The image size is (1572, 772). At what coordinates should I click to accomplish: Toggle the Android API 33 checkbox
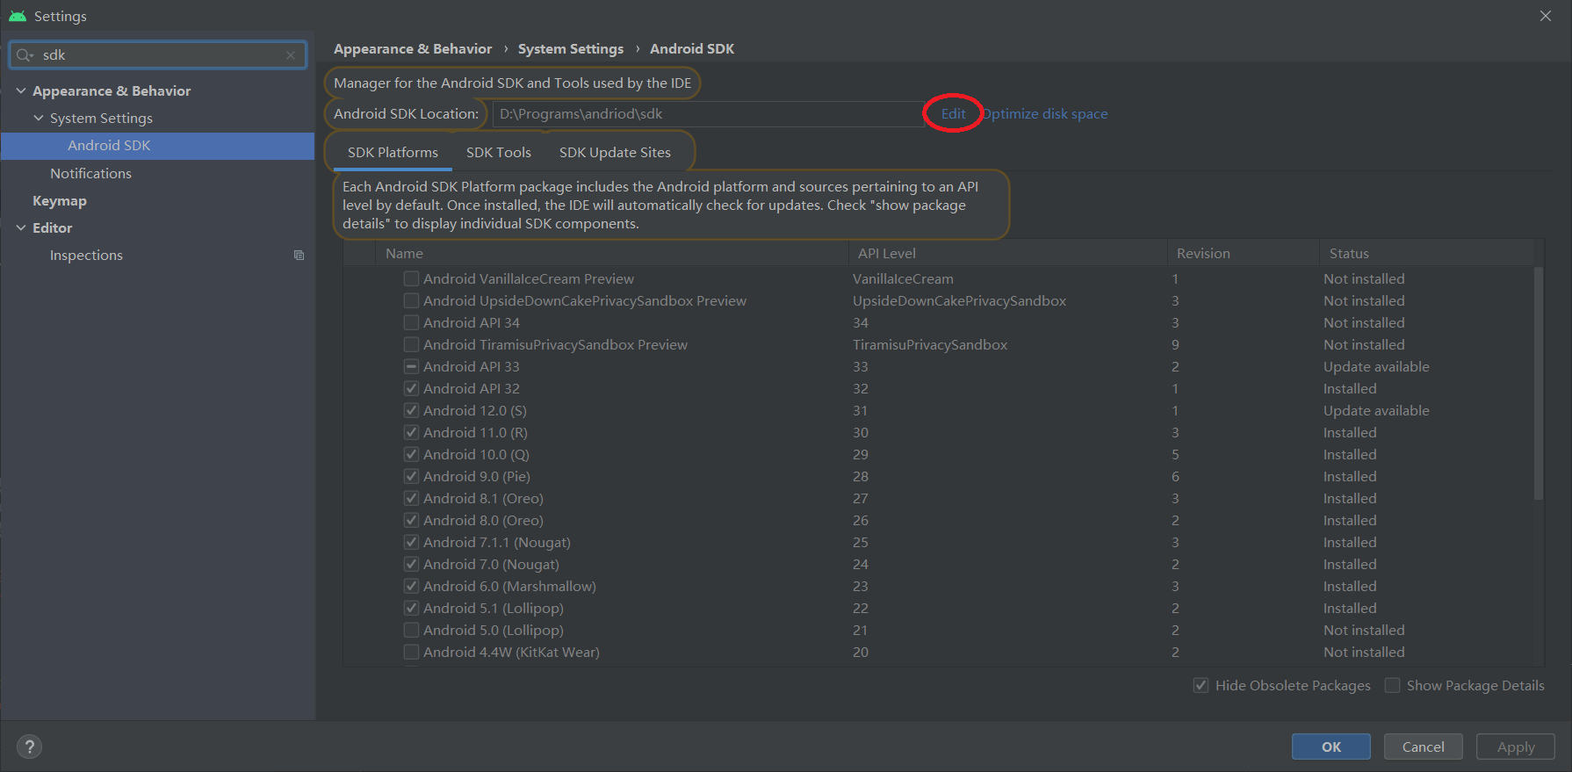[x=411, y=366]
